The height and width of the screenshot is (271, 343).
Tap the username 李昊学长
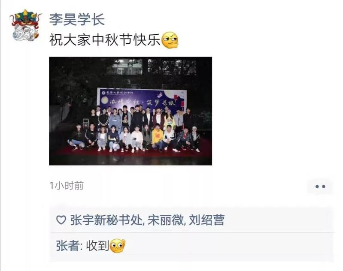[x=77, y=19]
